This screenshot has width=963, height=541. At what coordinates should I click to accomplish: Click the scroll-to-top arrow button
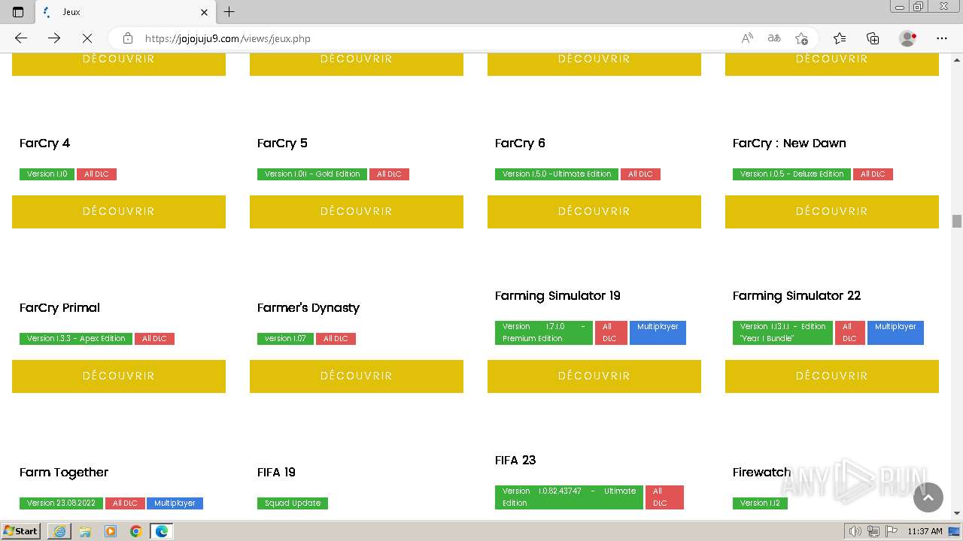[928, 497]
